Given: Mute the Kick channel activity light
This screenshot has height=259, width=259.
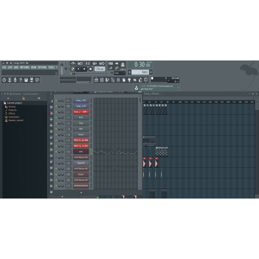Looking at the screenshot, I should click(x=56, y=117).
